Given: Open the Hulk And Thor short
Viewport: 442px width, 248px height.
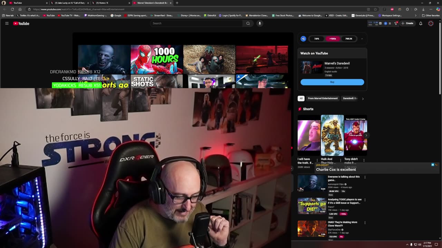Looking at the screenshot, I should [332, 135].
